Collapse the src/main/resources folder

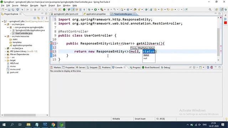tap(5, 36)
